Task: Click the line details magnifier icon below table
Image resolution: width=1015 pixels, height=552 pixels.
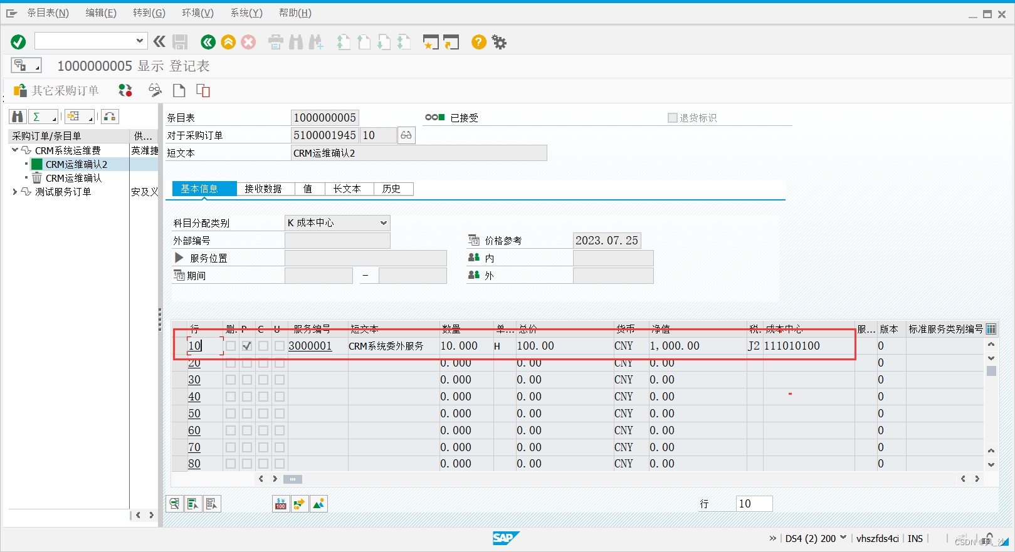Action: [174, 504]
